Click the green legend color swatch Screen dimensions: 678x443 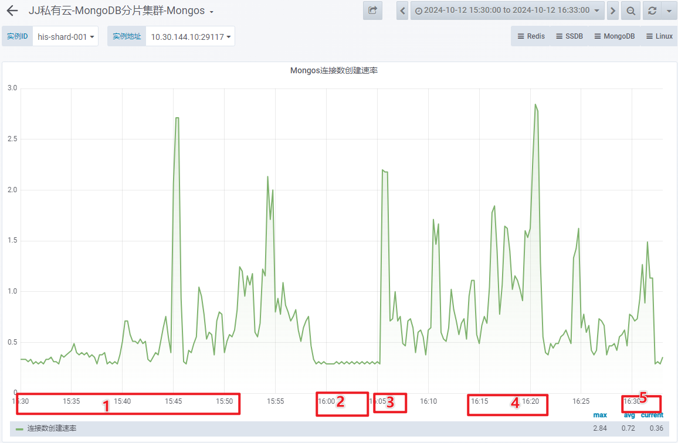[x=19, y=429]
